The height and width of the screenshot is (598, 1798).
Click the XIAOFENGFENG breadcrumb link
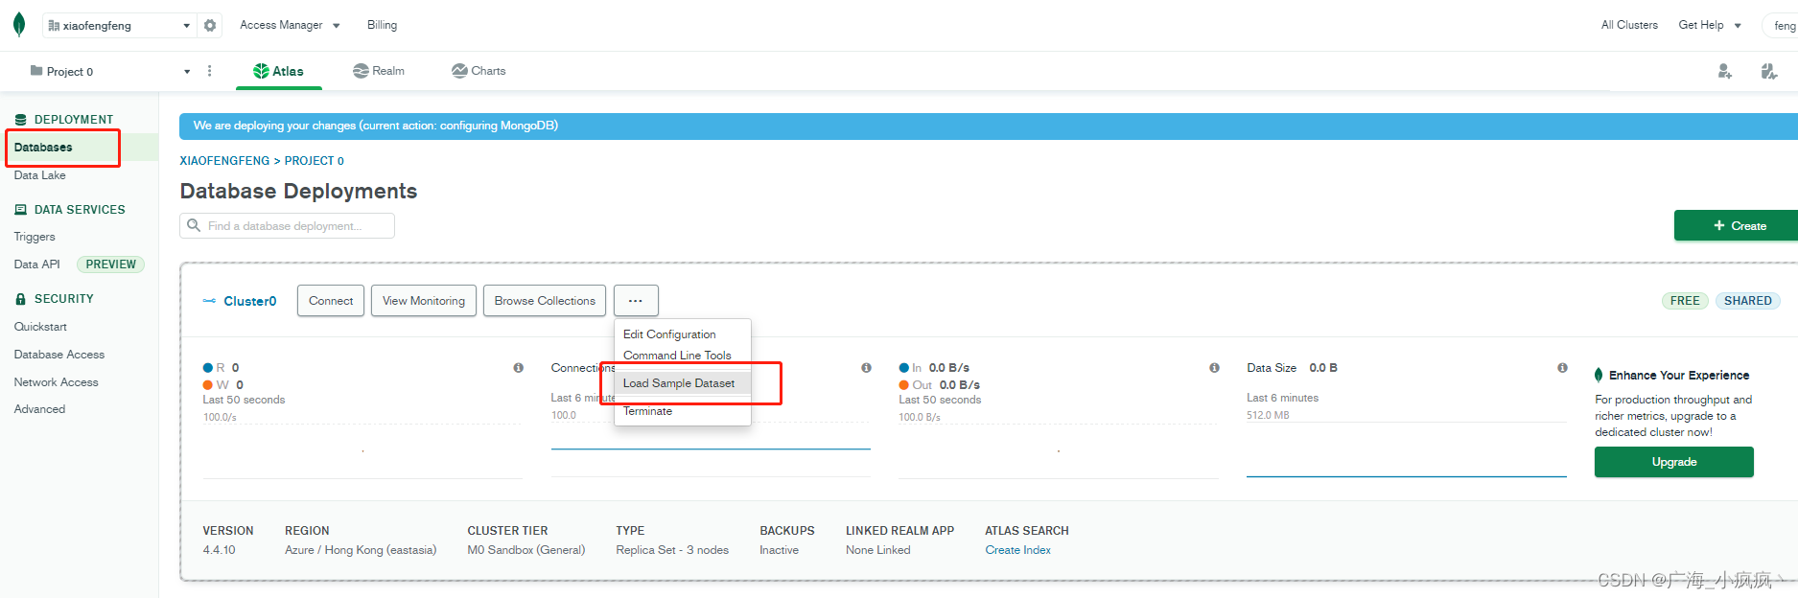(224, 161)
